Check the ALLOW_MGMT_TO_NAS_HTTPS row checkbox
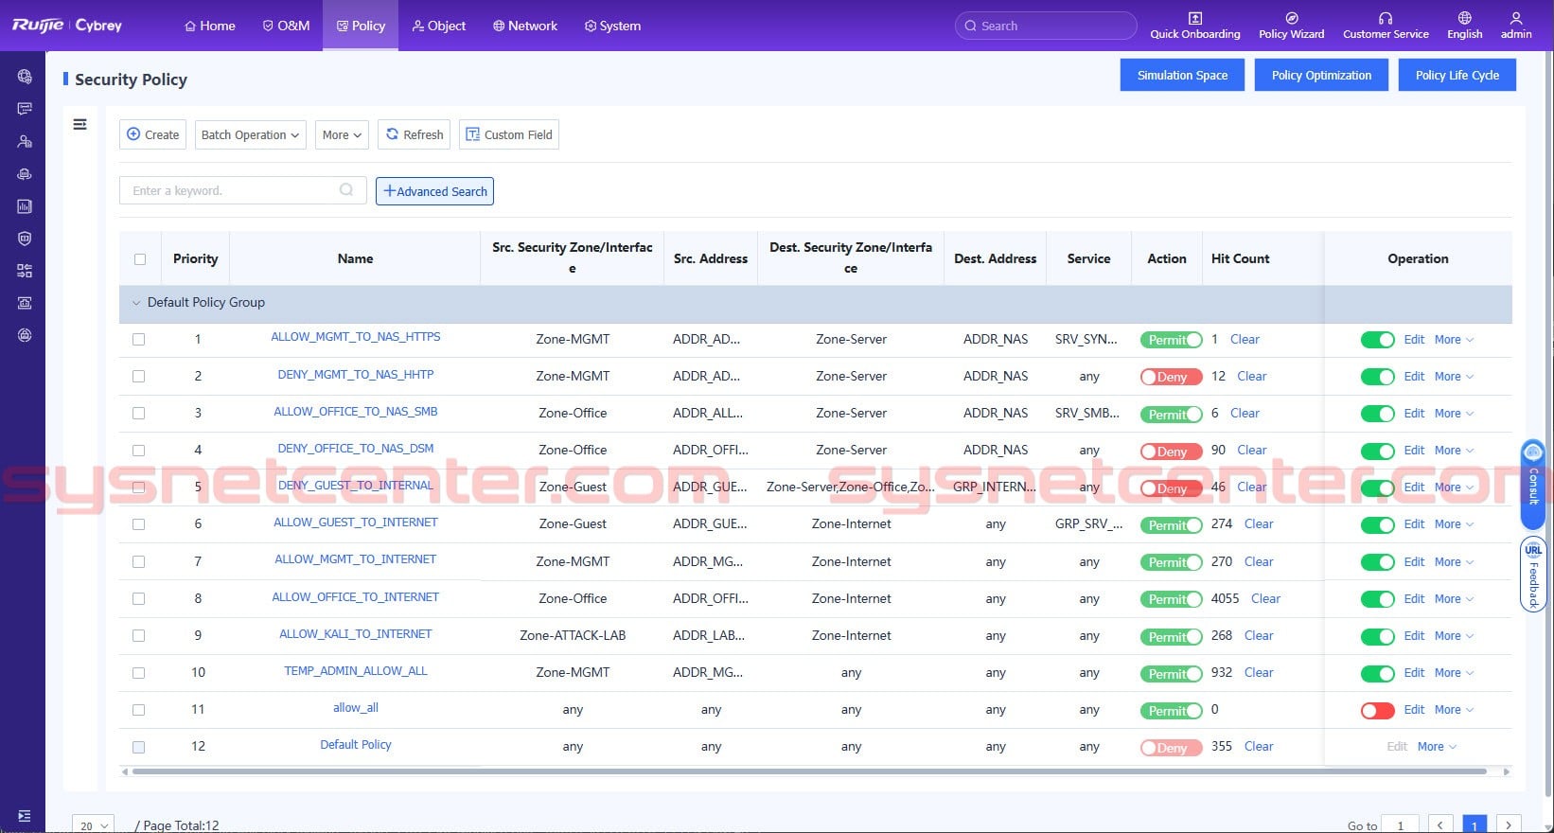This screenshot has height=833, width=1554. coord(139,339)
